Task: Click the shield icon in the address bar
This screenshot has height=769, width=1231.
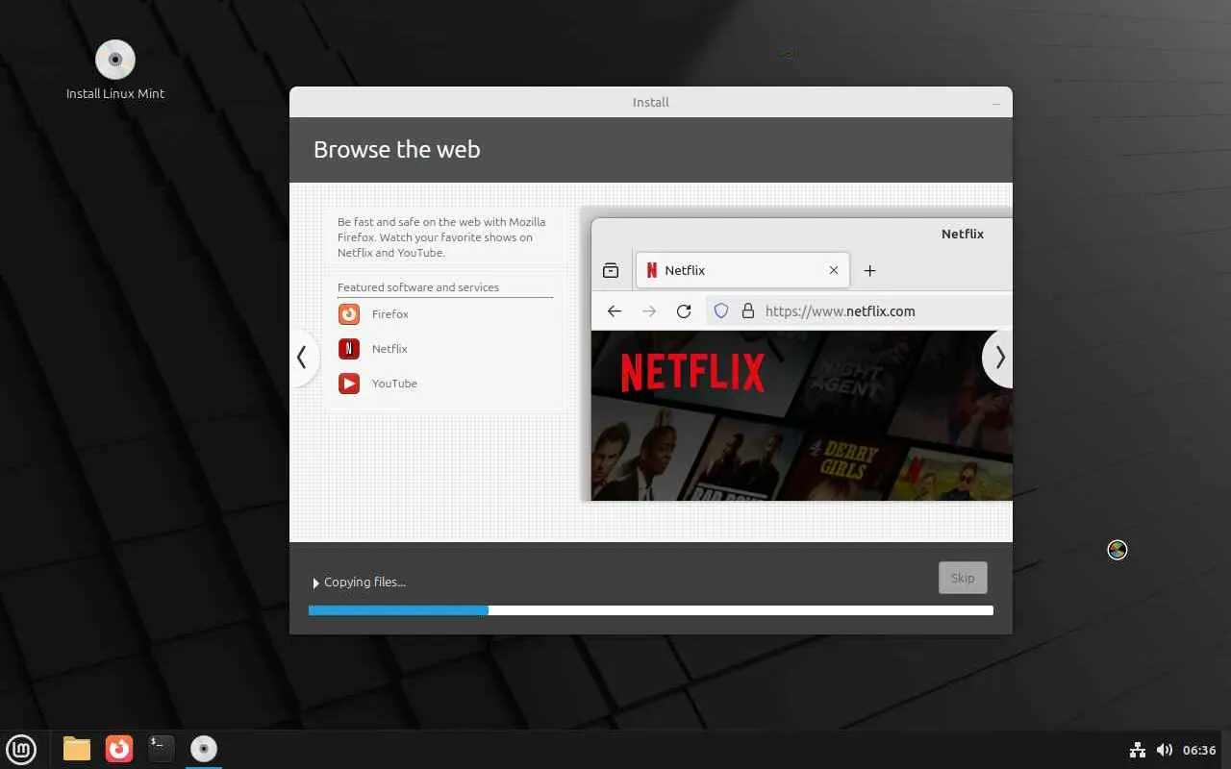Action: coord(721,311)
